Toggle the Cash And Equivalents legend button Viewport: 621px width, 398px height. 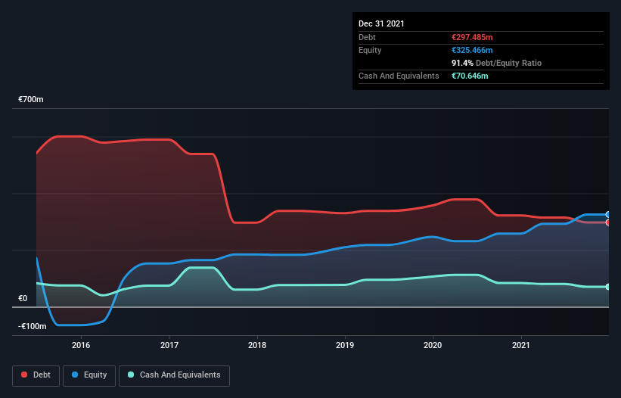(174, 375)
